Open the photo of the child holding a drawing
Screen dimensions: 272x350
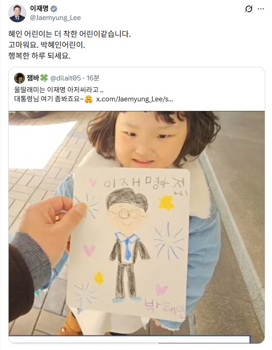137,223
